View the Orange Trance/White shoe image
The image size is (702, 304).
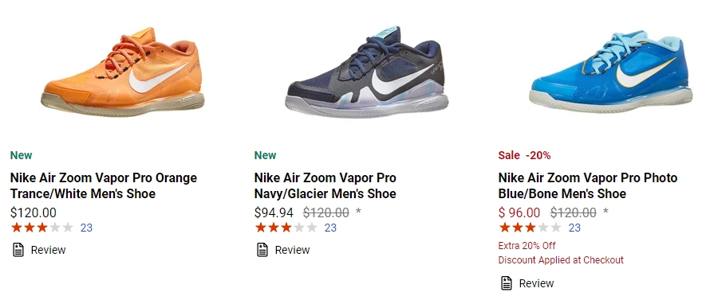(x=123, y=72)
